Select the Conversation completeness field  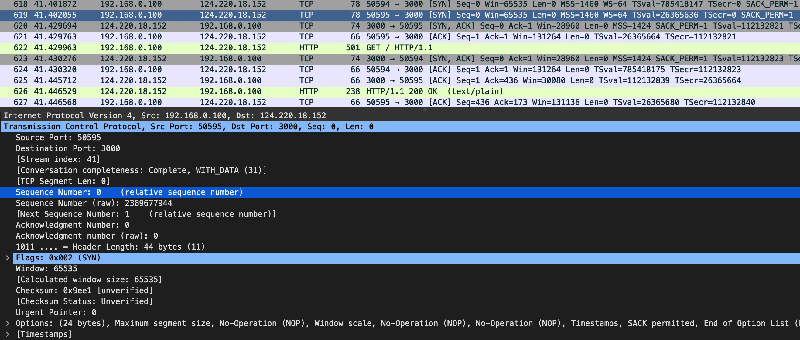400,170
